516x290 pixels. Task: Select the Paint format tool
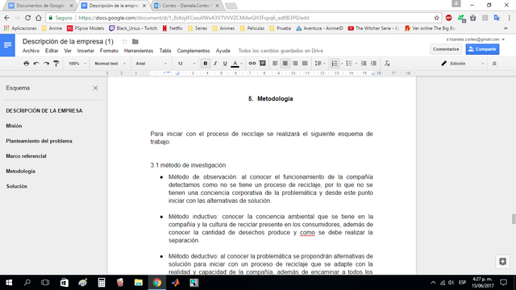[x=56, y=64]
